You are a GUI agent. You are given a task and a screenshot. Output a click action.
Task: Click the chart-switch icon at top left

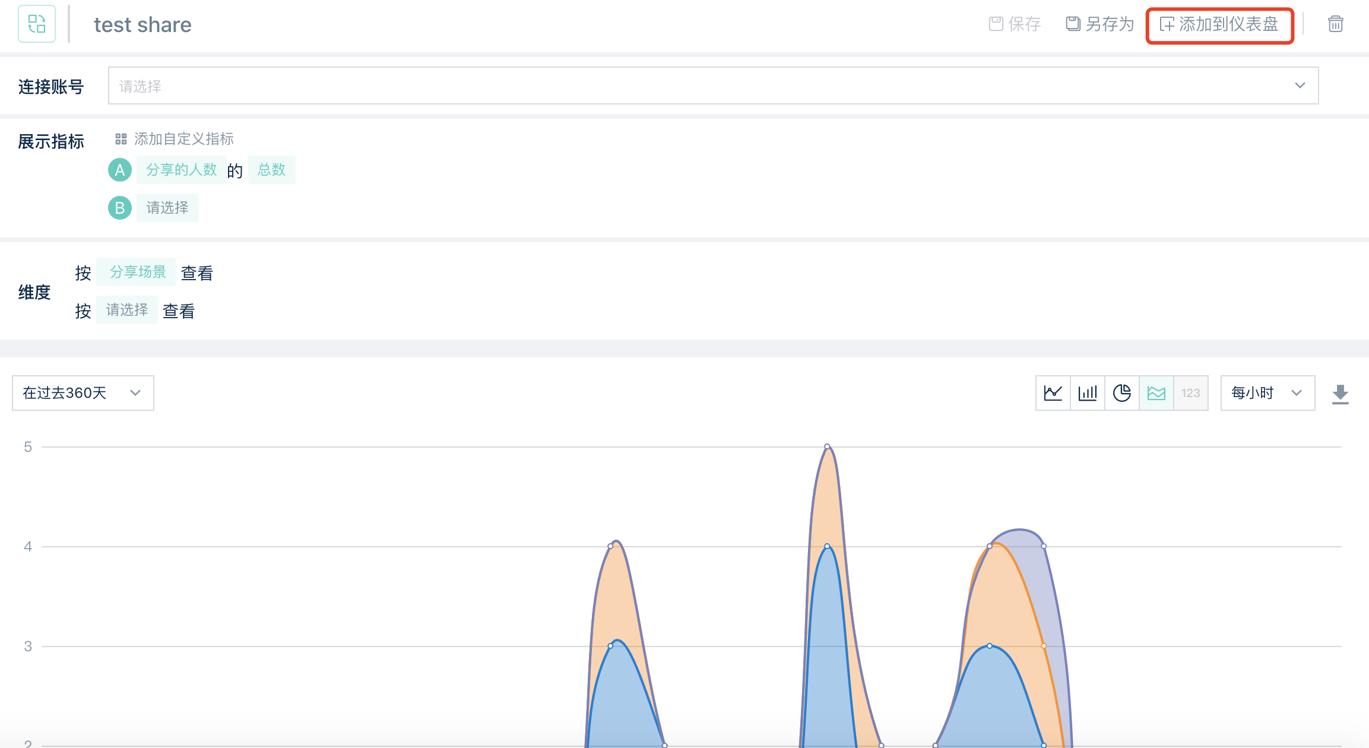(x=37, y=24)
